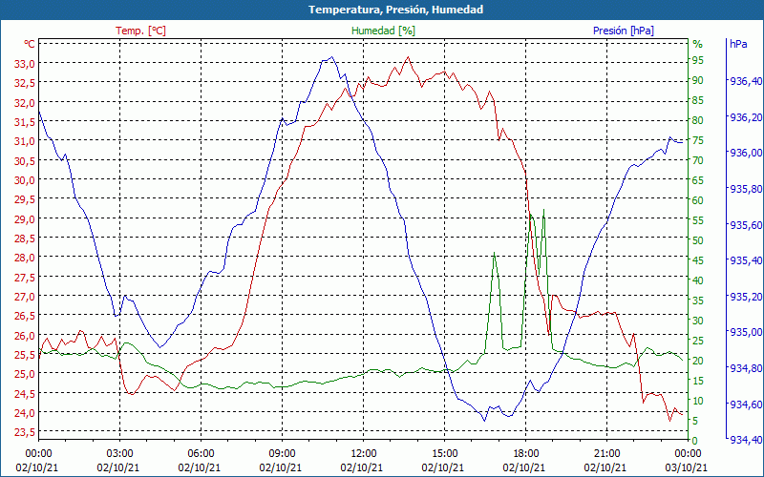Click the '21:00' time axis label

(606, 454)
